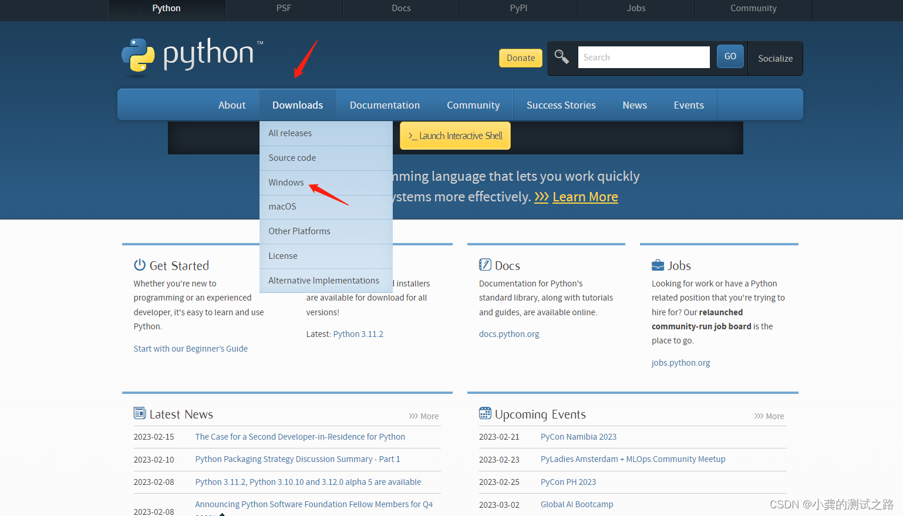Switch to the Docs top tab

[x=401, y=8]
